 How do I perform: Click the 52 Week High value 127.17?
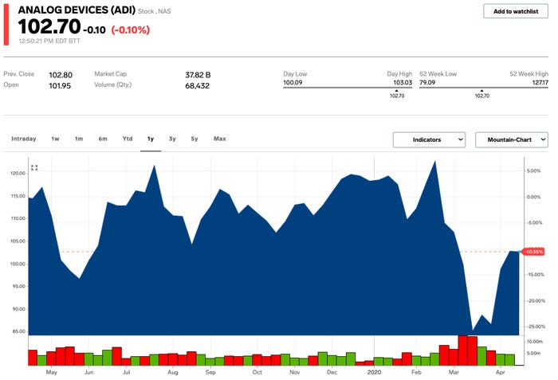coord(540,83)
